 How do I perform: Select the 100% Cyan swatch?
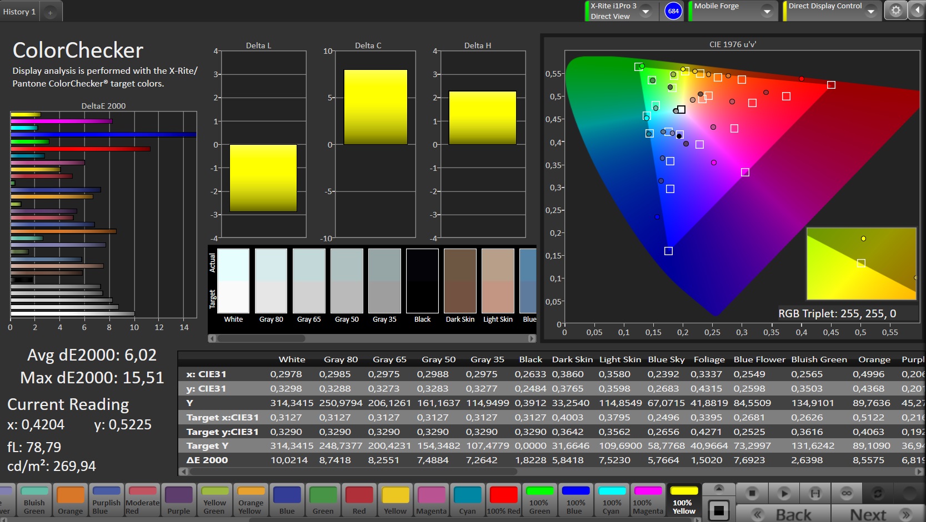[612, 499]
